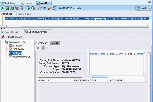The height and width of the screenshot is (102, 153).
Task: Click the Run Script toolbar icon
Action: (x=7, y=8)
